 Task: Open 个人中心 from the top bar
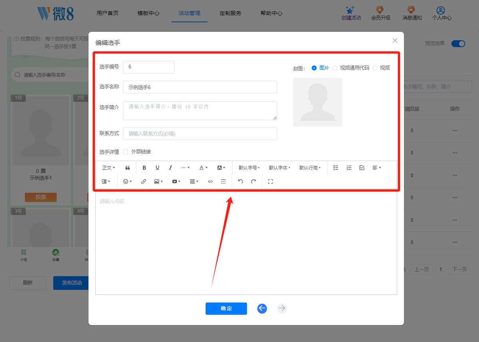point(441,14)
